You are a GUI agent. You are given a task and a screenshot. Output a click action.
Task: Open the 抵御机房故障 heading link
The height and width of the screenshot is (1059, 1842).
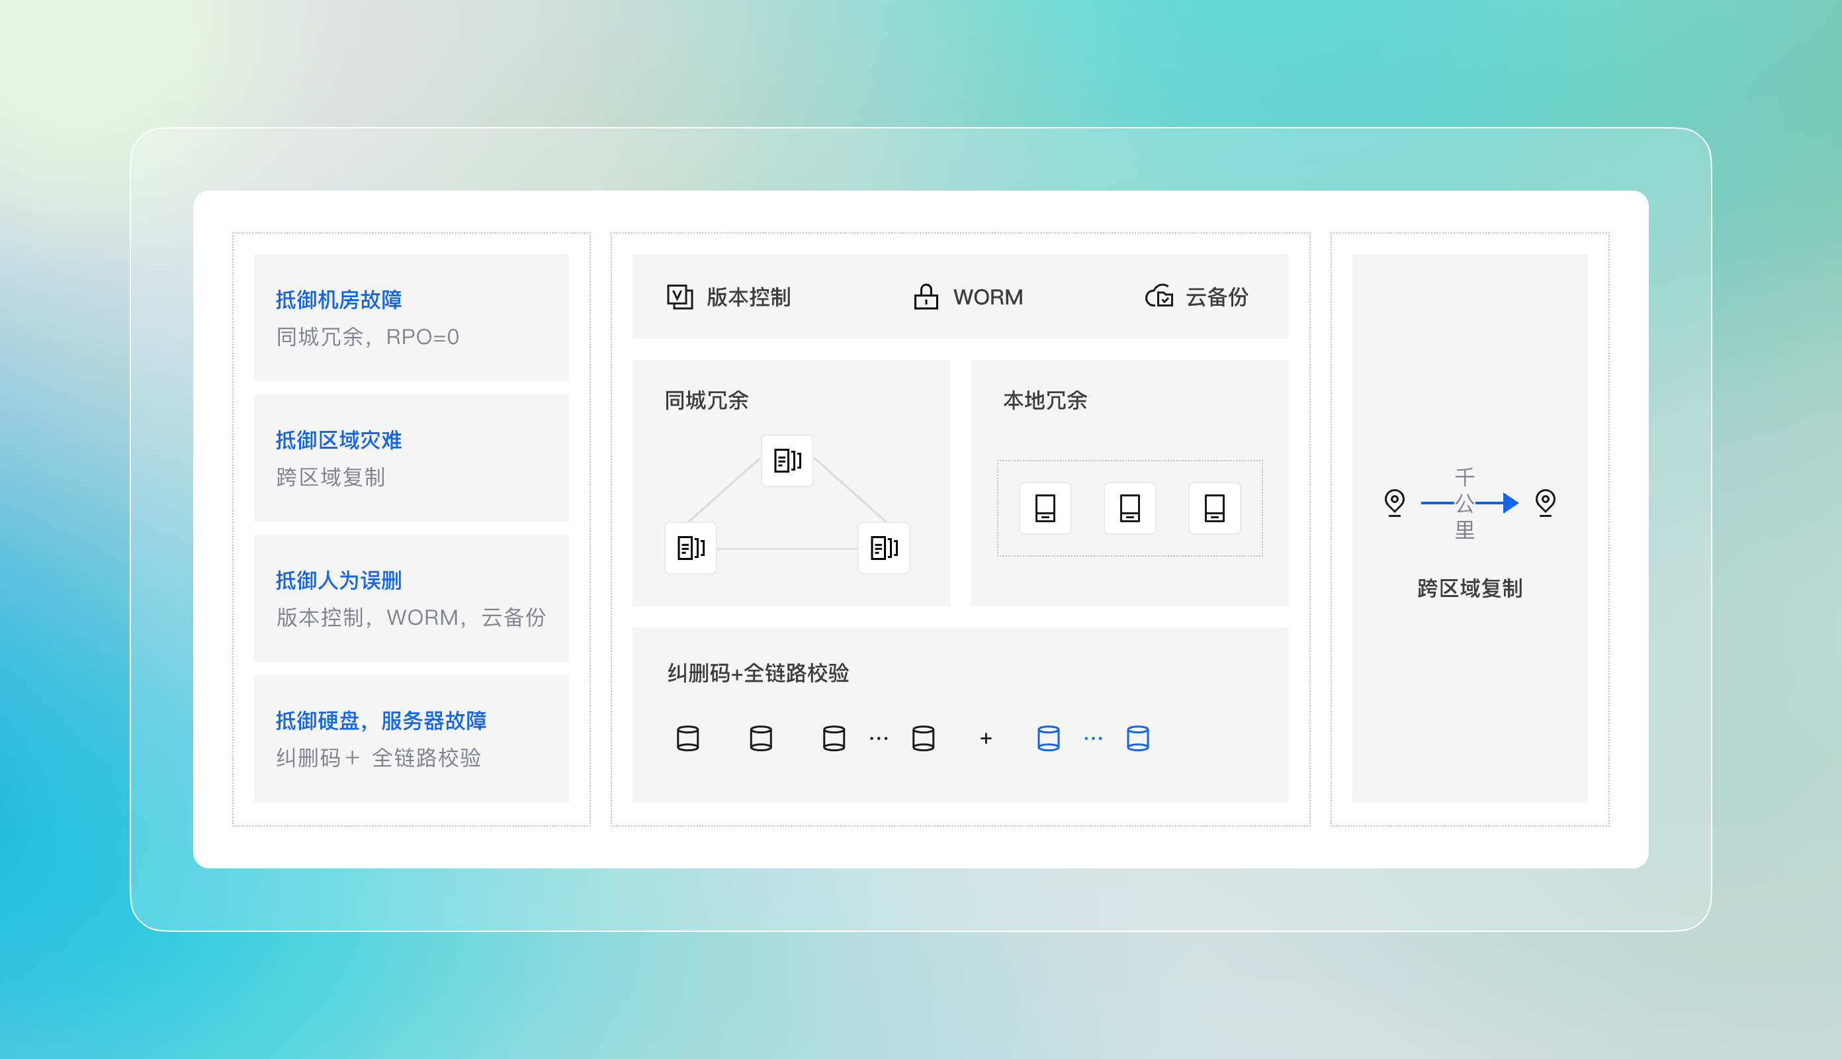pyautogui.click(x=339, y=300)
